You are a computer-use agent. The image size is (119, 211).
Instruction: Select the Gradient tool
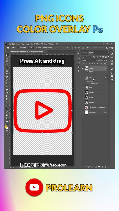6,93
